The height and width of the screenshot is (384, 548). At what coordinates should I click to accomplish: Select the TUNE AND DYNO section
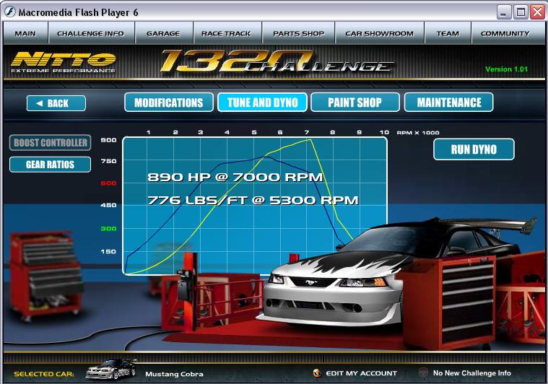pos(263,102)
